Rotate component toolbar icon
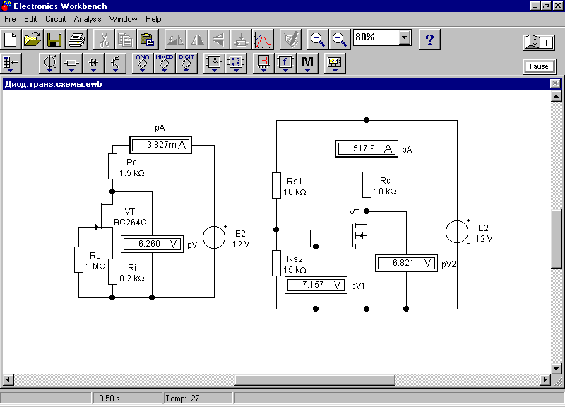 pyautogui.click(x=175, y=40)
